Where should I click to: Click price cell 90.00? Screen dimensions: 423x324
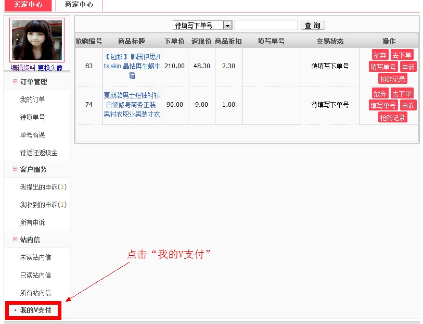[x=174, y=105]
